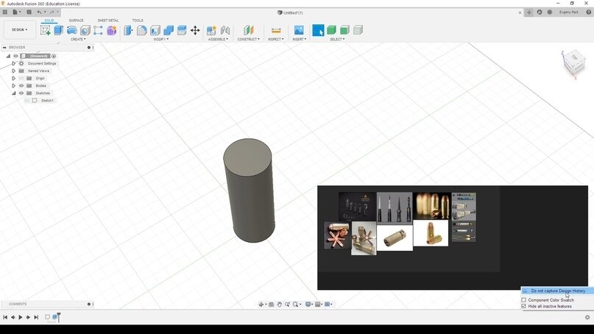The image size is (594, 334).
Task: Select the Create Sketch tool
Action: click(46, 30)
